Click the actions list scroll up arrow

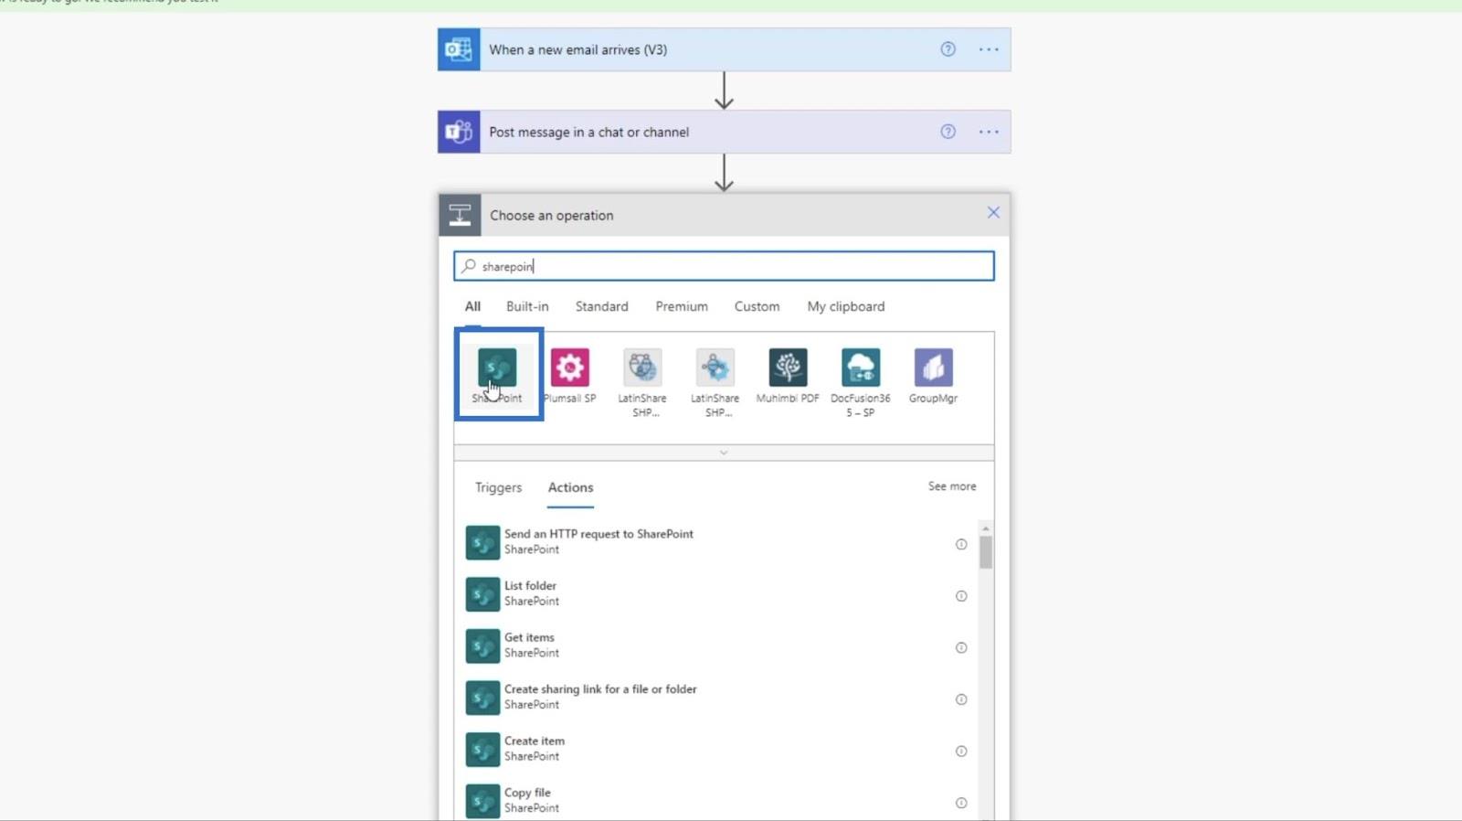986,528
